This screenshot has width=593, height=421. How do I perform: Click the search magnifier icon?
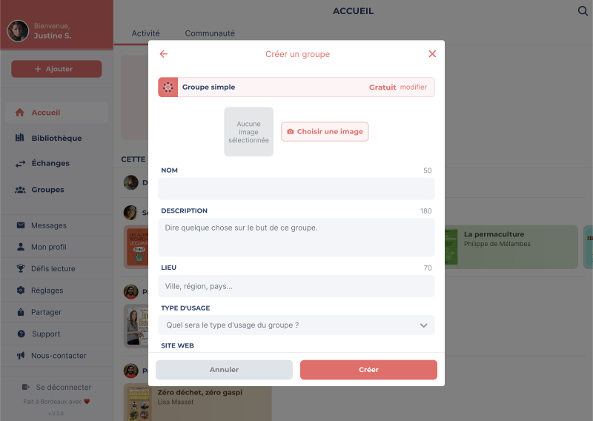coord(583,11)
